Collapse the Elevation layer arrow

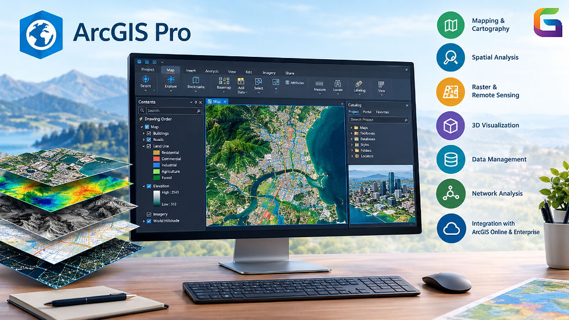pos(144,186)
